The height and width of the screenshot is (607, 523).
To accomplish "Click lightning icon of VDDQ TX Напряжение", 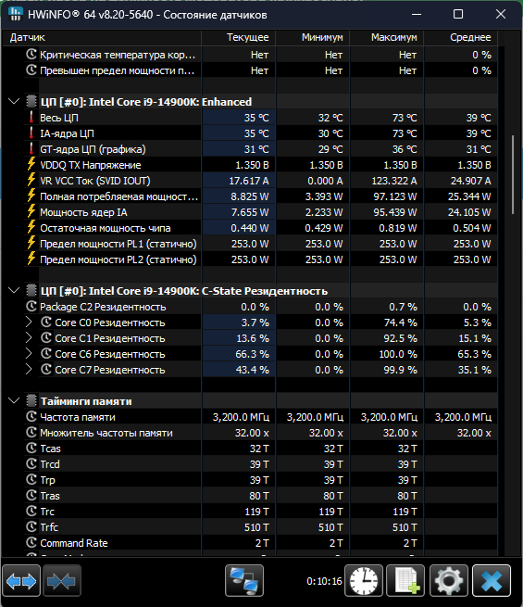I will tap(31, 165).
